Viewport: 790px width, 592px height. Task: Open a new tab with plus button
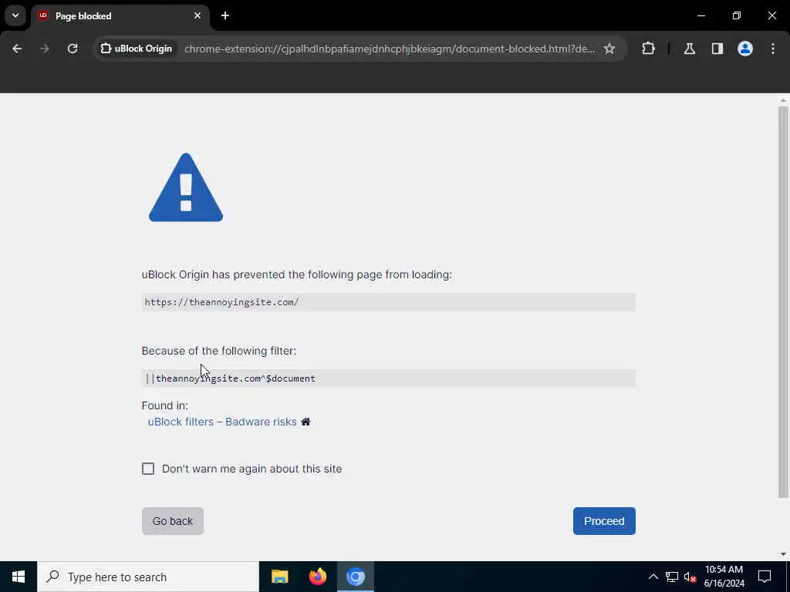[x=225, y=15]
